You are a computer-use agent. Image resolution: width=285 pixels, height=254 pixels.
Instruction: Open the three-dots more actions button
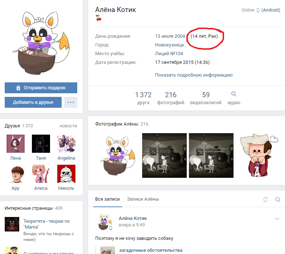point(70,102)
